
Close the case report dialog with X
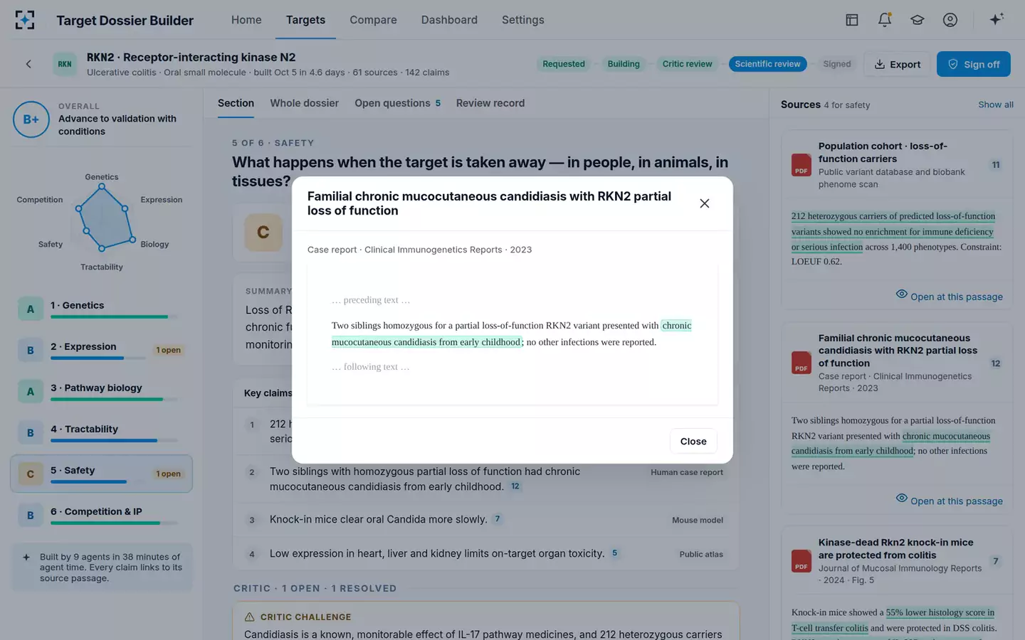(705, 203)
